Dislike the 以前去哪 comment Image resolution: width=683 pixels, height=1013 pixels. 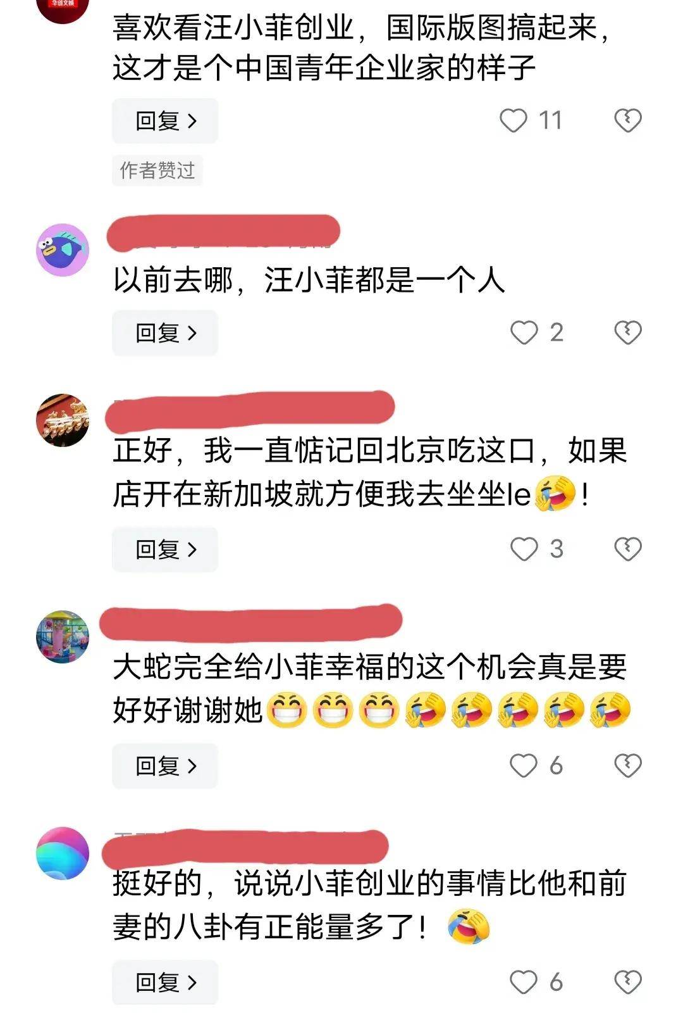point(628,332)
